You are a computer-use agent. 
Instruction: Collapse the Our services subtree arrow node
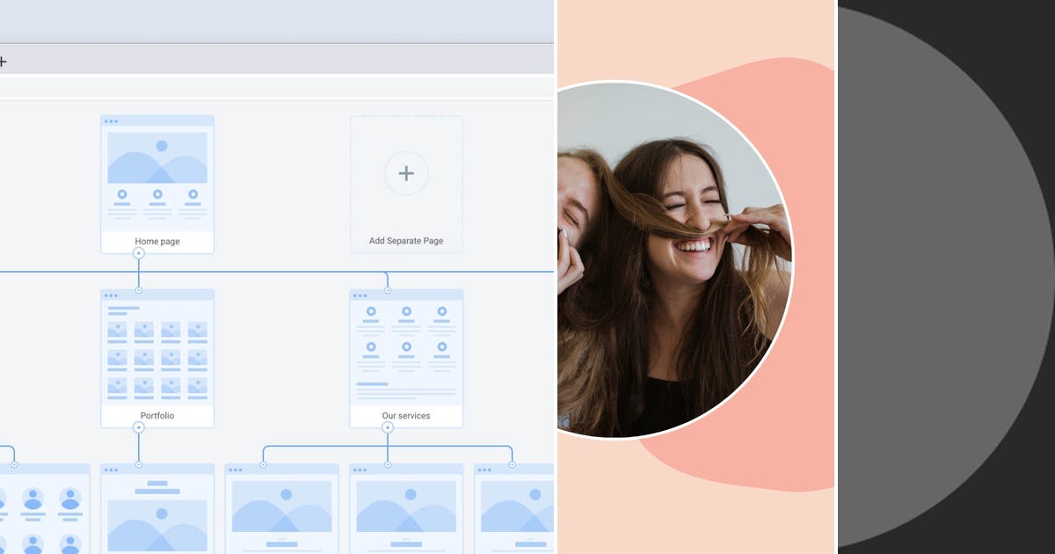[386, 427]
